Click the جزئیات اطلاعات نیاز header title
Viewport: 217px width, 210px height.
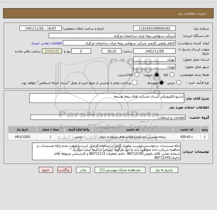[192, 14]
